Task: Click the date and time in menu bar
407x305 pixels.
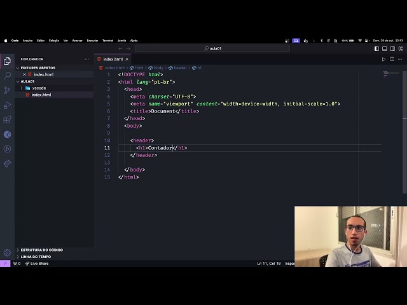Action: pyautogui.click(x=388, y=41)
